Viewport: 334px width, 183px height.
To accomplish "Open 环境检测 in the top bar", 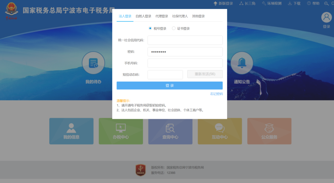I will point(272,3).
